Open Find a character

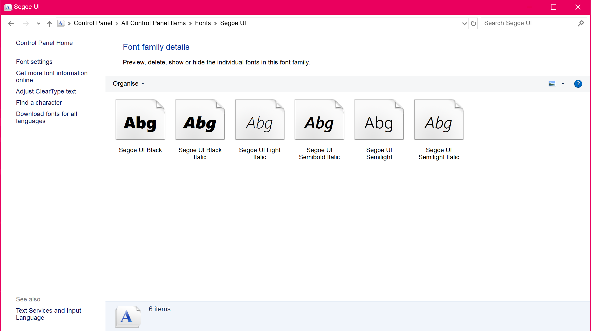(39, 103)
